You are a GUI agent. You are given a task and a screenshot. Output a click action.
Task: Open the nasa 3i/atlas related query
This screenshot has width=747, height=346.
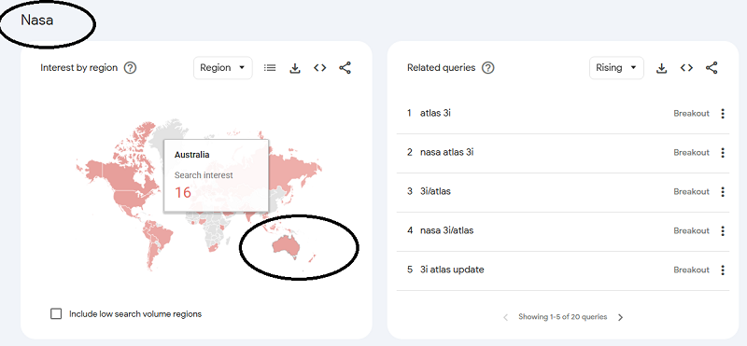pyautogui.click(x=447, y=231)
